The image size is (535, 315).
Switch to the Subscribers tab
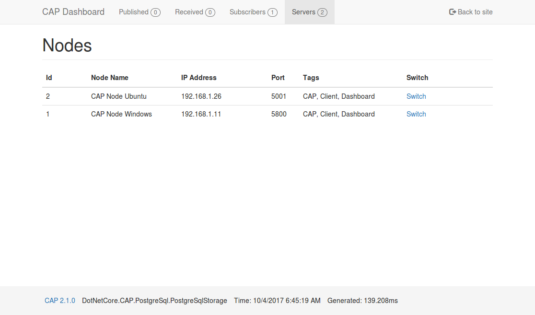247,12
